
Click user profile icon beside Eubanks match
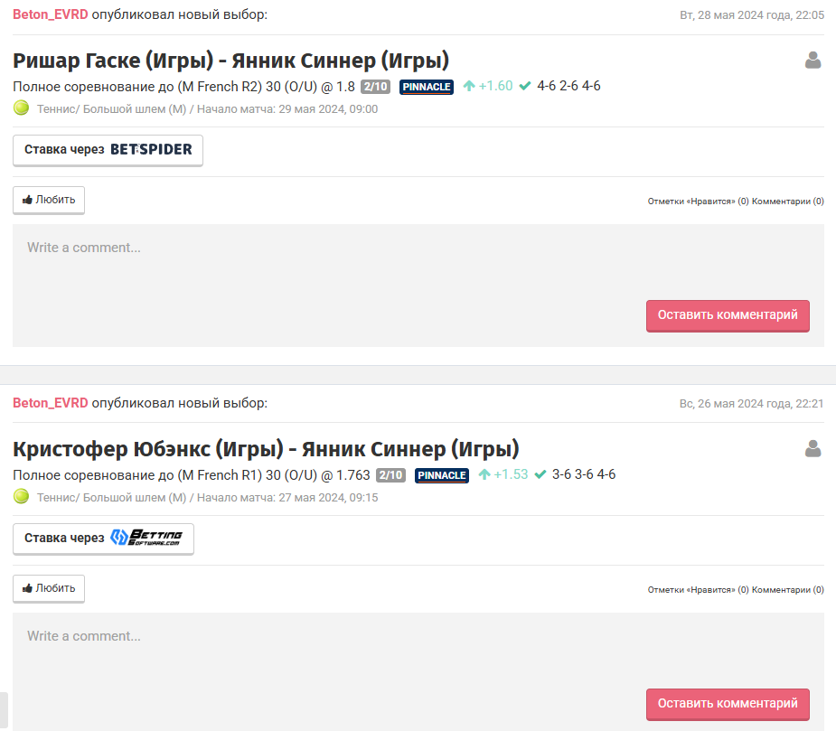point(813,449)
